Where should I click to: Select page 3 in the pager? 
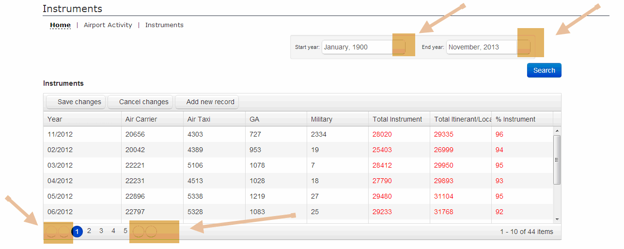pos(101,231)
